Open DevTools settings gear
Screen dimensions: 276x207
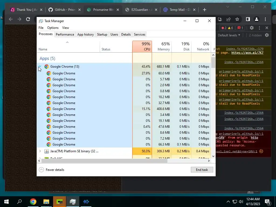252,28
